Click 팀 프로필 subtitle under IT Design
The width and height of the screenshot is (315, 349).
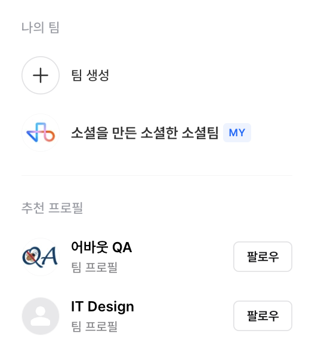pyautogui.click(x=94, y=326)
